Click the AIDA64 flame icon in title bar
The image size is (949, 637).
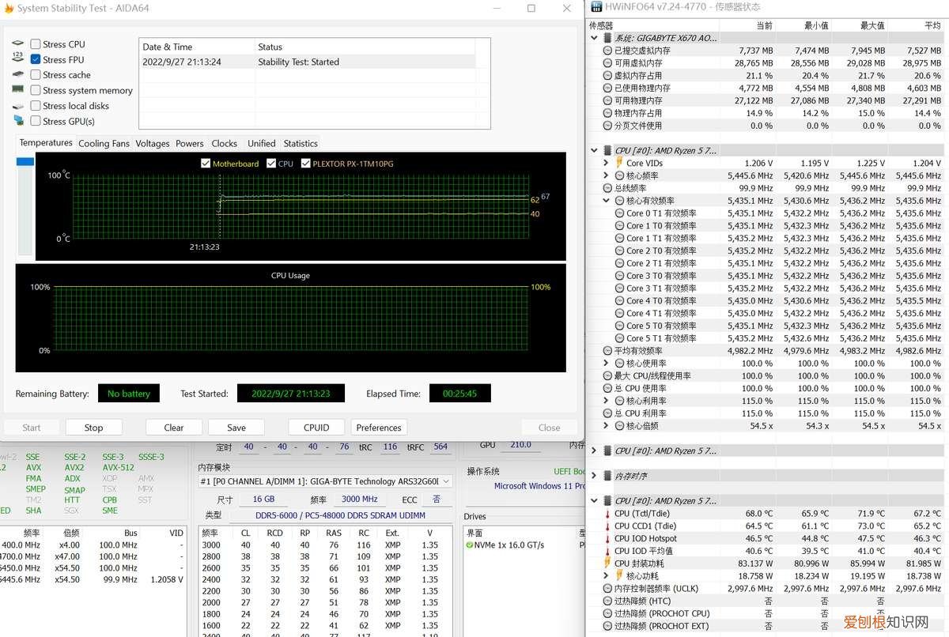(x=9, y=9)
